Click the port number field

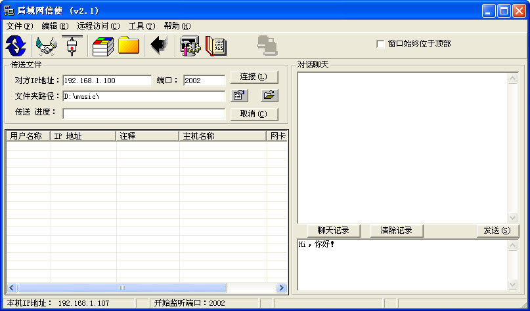pos(204,81)
